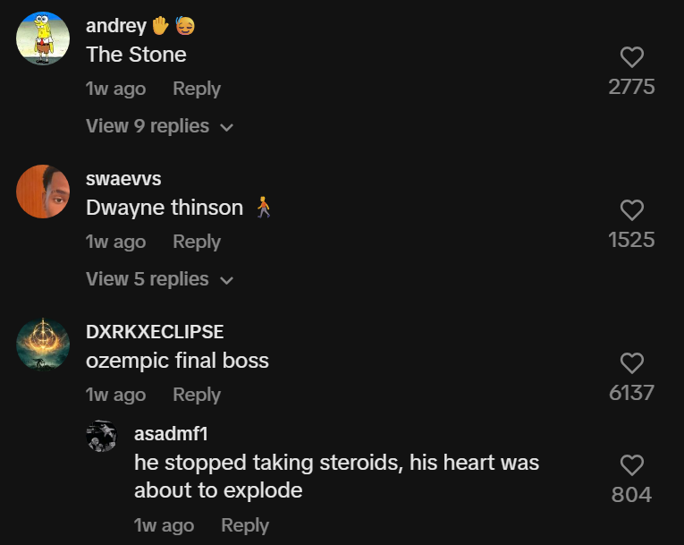Like the "Dwayne thinson" comment heart
The height and width of the screenshot is (545, 684).
pos(631,210)
